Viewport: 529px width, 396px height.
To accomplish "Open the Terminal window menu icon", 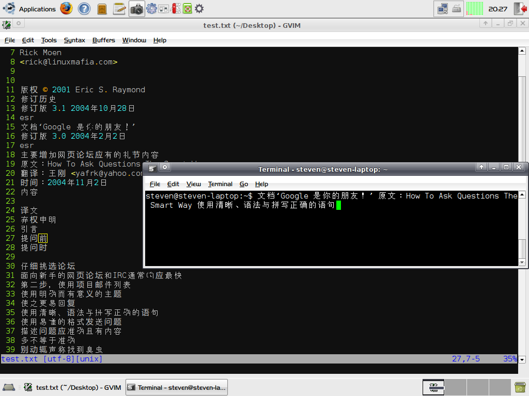I will coord(152,169).
